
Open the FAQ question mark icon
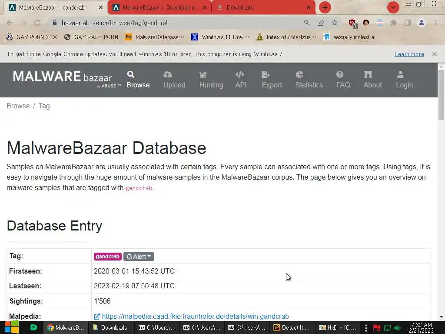pyautogui.click(x=340, y=74)
